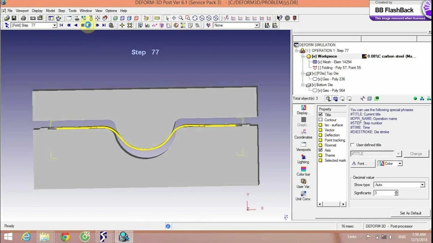Click the Open file toolbar icon
This screenshot has height=243, width=433.
coord(7,18)
